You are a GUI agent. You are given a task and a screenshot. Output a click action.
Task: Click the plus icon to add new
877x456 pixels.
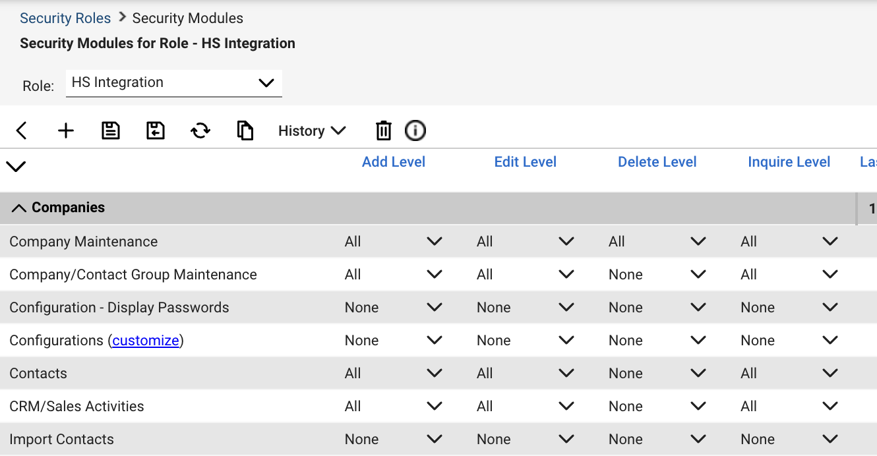coord(66,130)
